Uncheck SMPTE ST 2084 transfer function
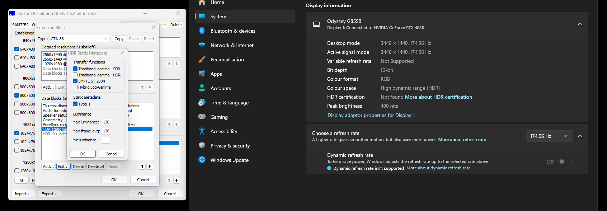Screen dimensions: 607x211 coord(75,81)
